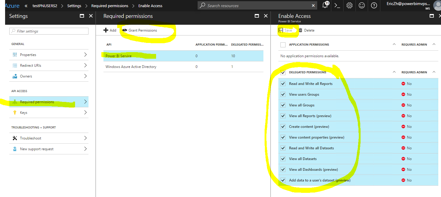Collapse breadcrumb with double chevron icon

[x=26, y=6]
